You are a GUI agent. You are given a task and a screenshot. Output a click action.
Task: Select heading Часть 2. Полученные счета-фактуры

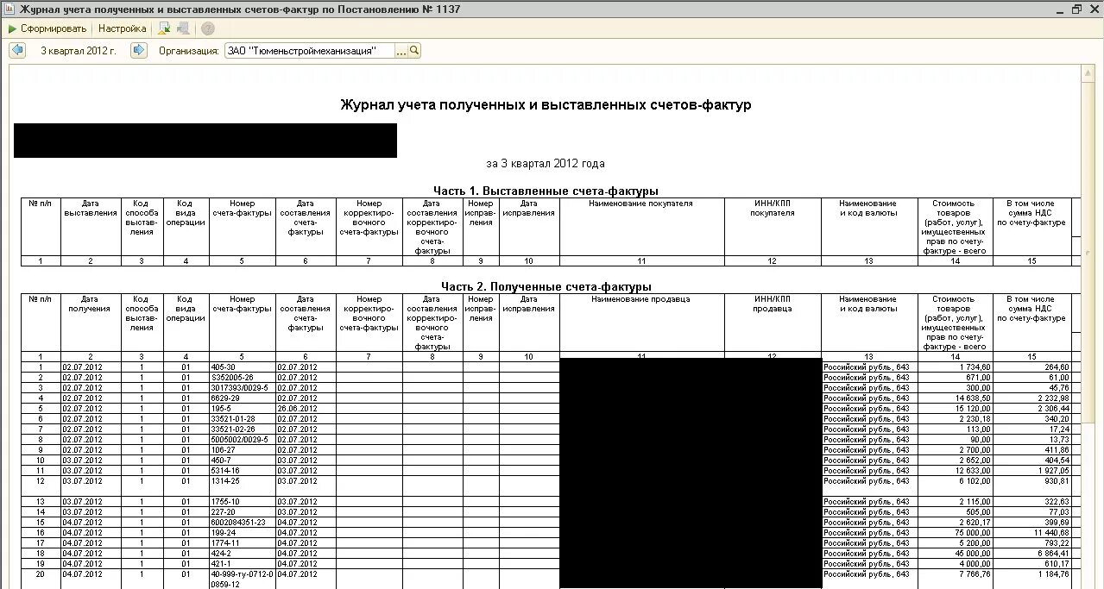546,286
